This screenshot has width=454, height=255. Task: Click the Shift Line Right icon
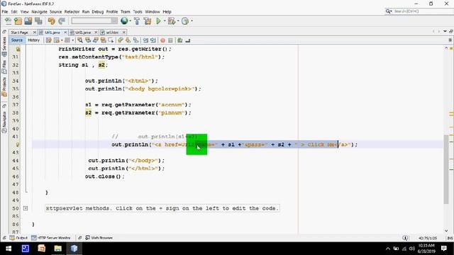(153, 40)
